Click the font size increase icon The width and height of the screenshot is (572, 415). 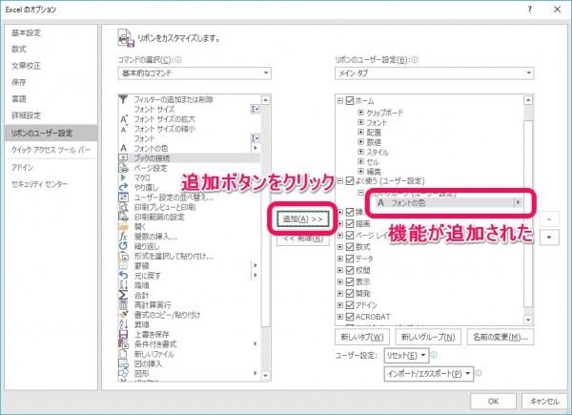(124, 119)
